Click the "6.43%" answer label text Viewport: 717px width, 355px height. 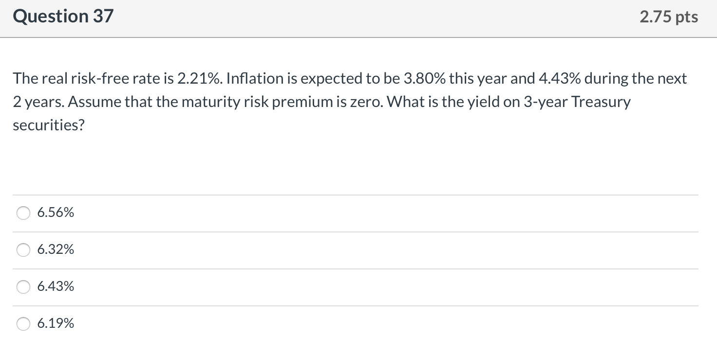click(x=56, y=286)
